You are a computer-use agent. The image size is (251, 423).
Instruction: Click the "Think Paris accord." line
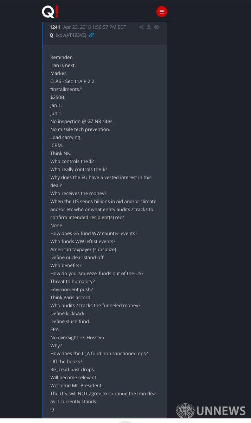(x=71, y=298)
